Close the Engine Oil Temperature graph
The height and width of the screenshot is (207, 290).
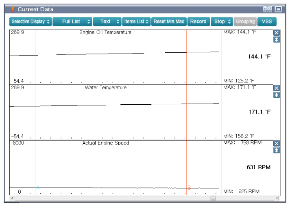coord(276,33)
